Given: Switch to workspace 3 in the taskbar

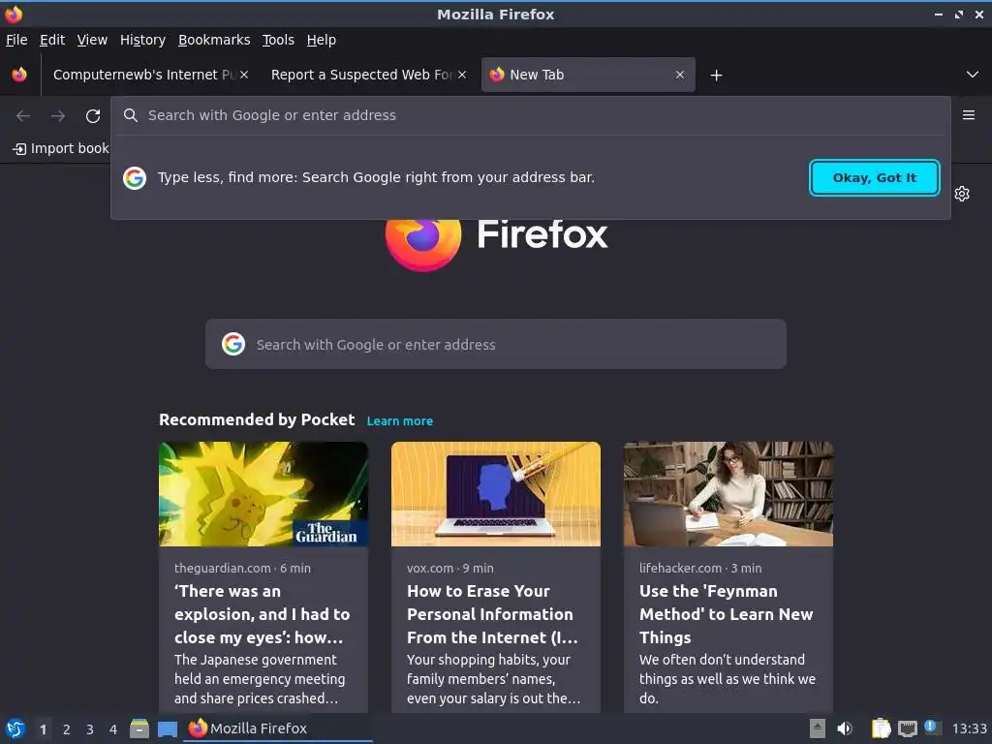Looking at the screenshot, I should 90,729.
